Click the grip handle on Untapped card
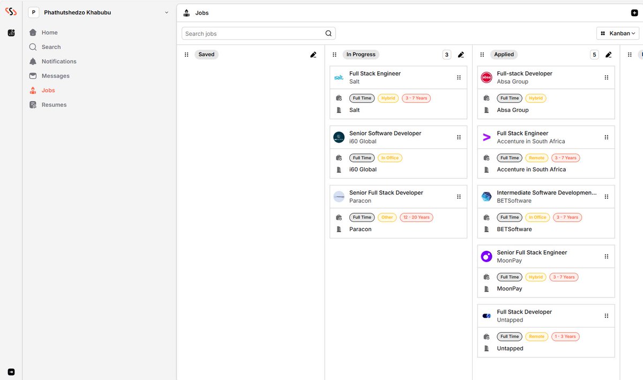The height and width of the screenshot is (380, 643). [x=607, y=316]
